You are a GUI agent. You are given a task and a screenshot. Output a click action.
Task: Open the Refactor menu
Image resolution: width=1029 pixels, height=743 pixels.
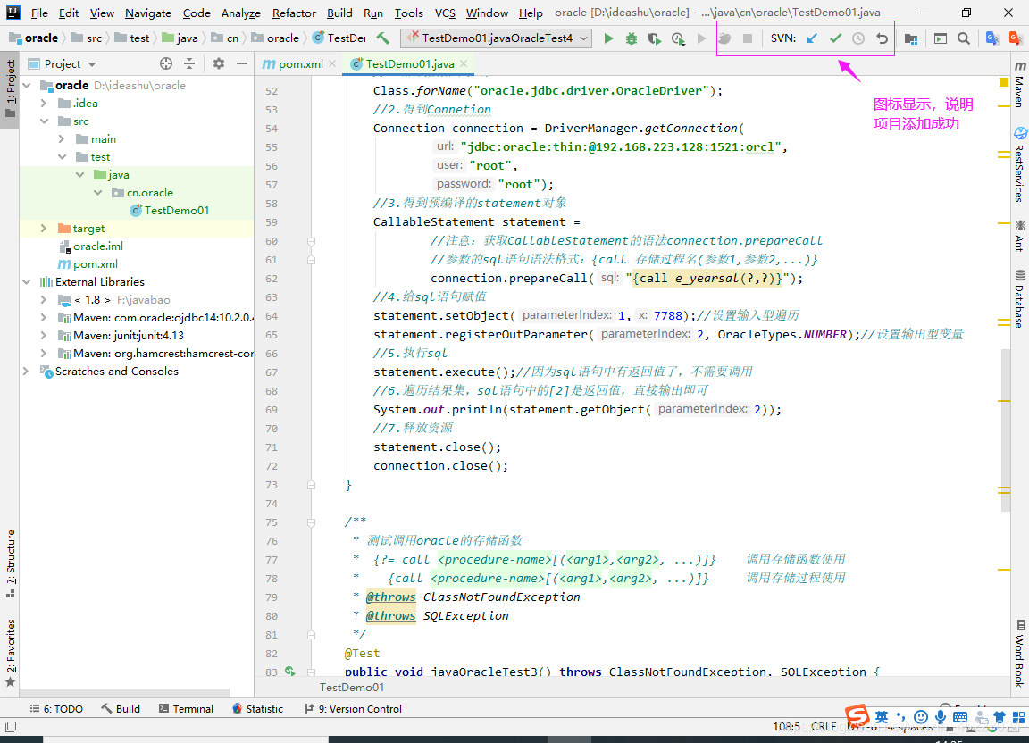[x=294, y=13]
